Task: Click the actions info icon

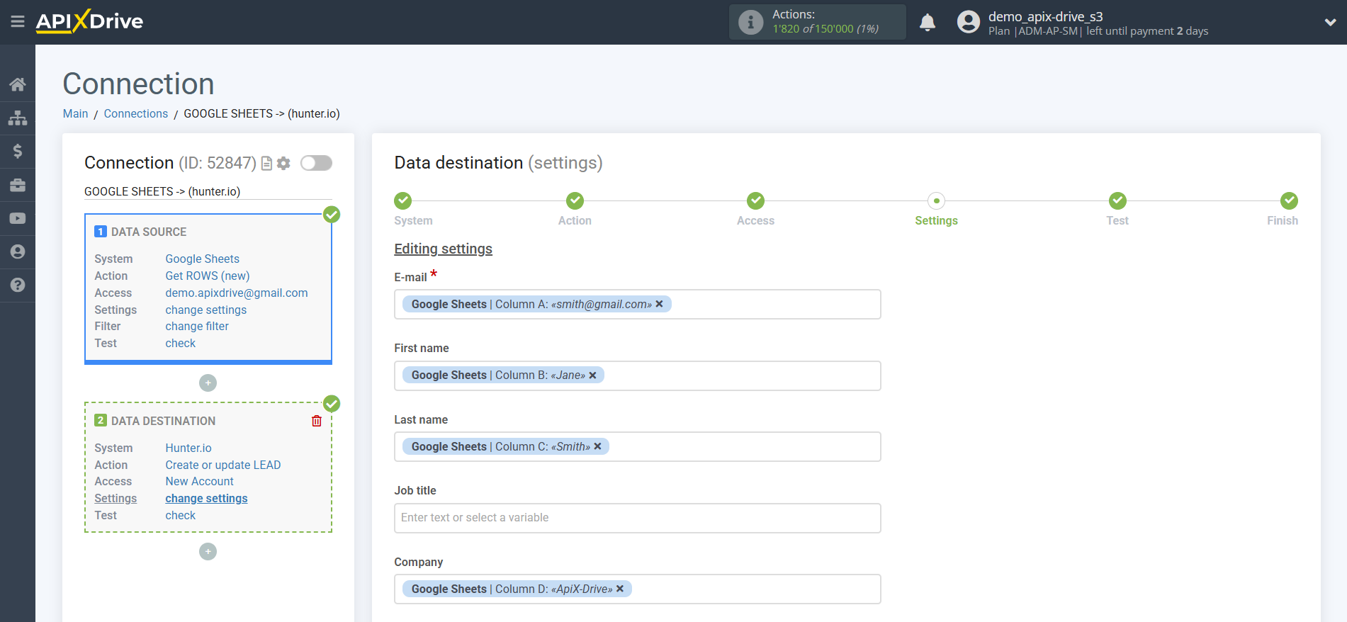Action: pyautogui.click(x=750, y=22)
